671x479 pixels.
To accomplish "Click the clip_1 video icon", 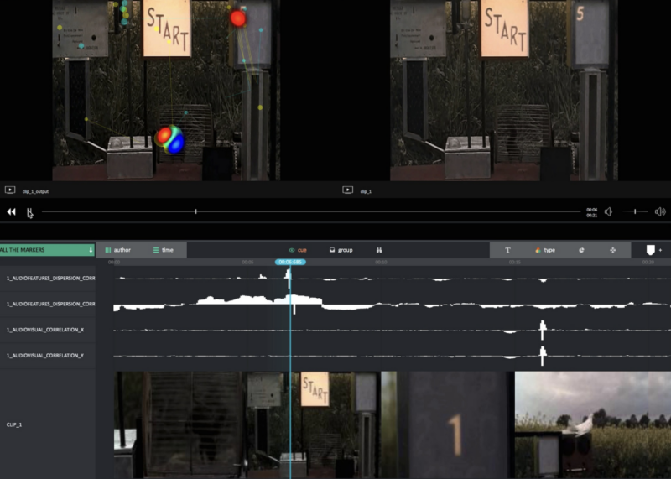I will [x=347, y=190].
